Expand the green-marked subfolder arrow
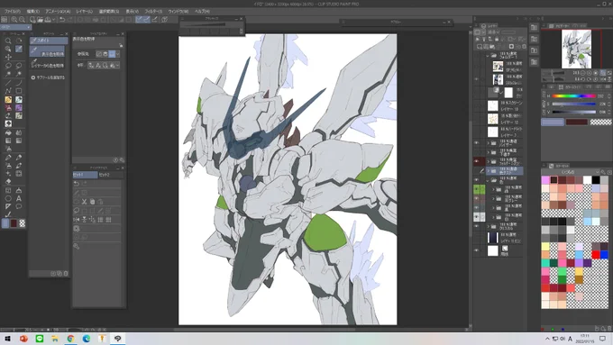This screenshot has width=613, height=345. click(x=493, y=189)
